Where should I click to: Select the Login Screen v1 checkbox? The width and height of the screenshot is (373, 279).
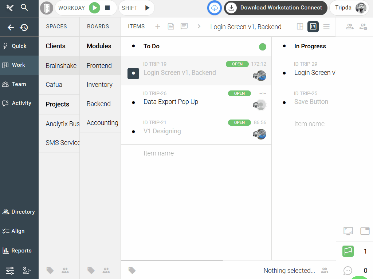[x=133, y=73]
